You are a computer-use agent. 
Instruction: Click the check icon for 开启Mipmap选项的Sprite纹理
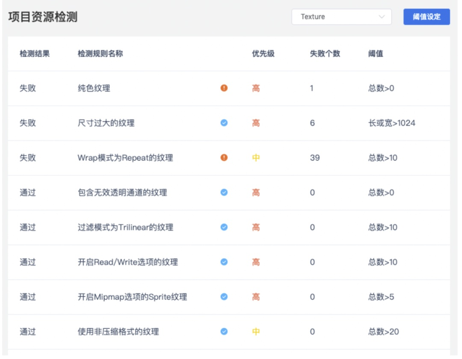pos(224,297)
